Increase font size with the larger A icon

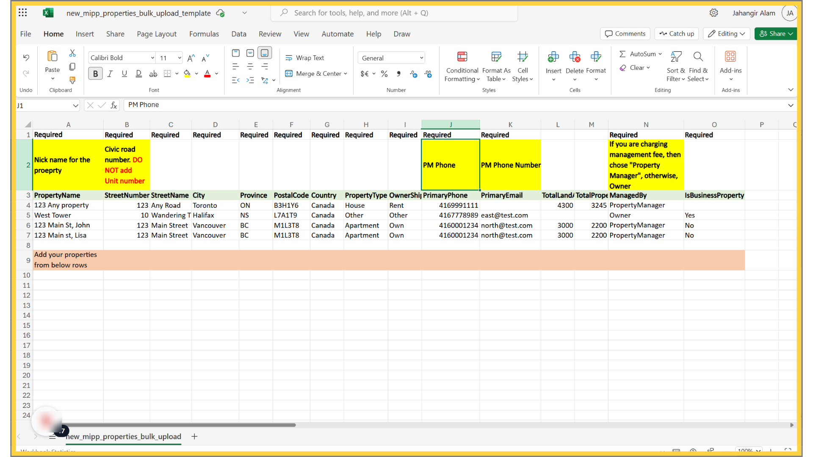pos(191,58)
